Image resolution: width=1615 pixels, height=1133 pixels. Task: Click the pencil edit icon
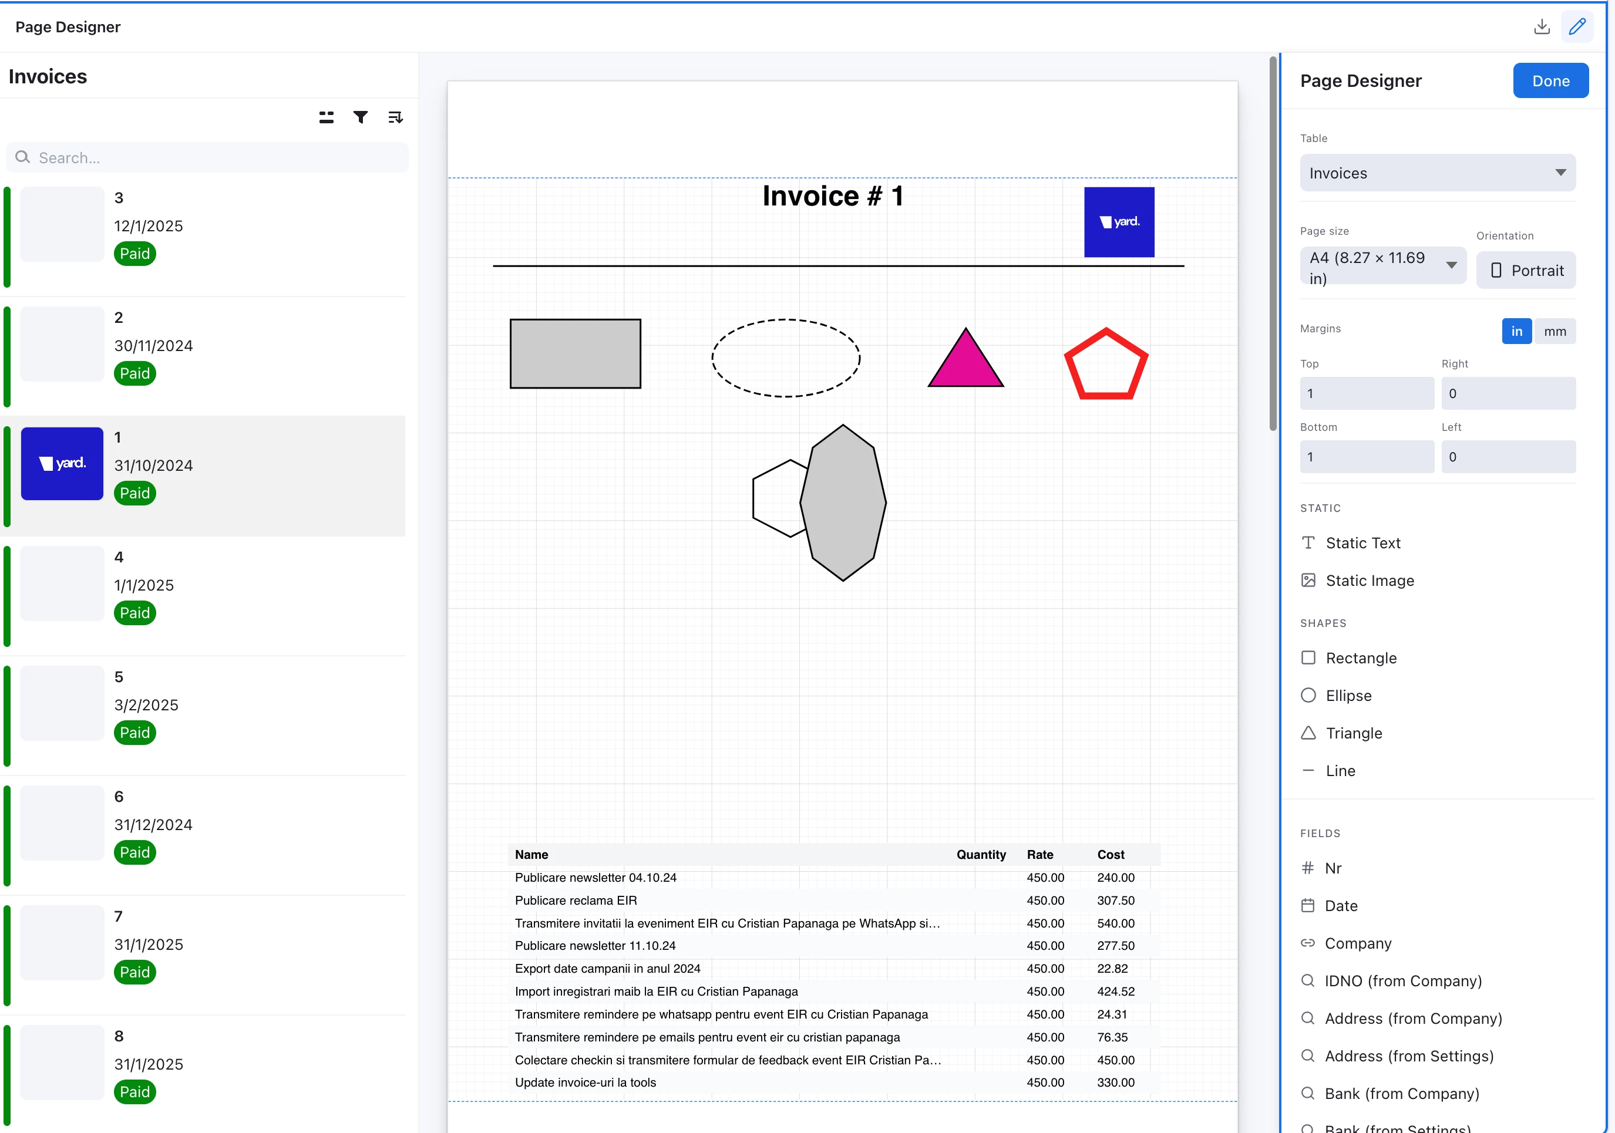click(1577, 27)
